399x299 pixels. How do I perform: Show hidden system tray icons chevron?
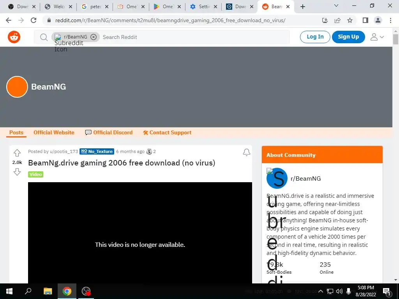click(x=321, y=291)
